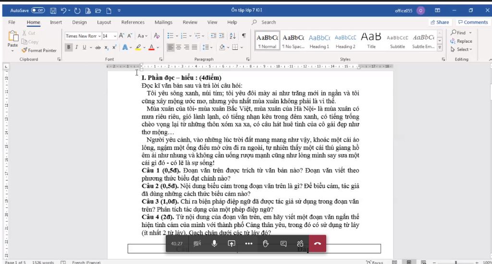Open Line and Paragraph Spacing dropdown
The image size is (492, 264).
[x=208, y=48]
